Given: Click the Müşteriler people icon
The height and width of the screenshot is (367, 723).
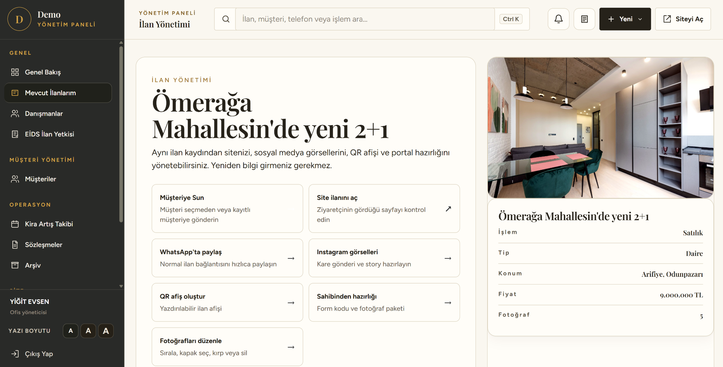Looking at the screenshot, I should 15,179.
